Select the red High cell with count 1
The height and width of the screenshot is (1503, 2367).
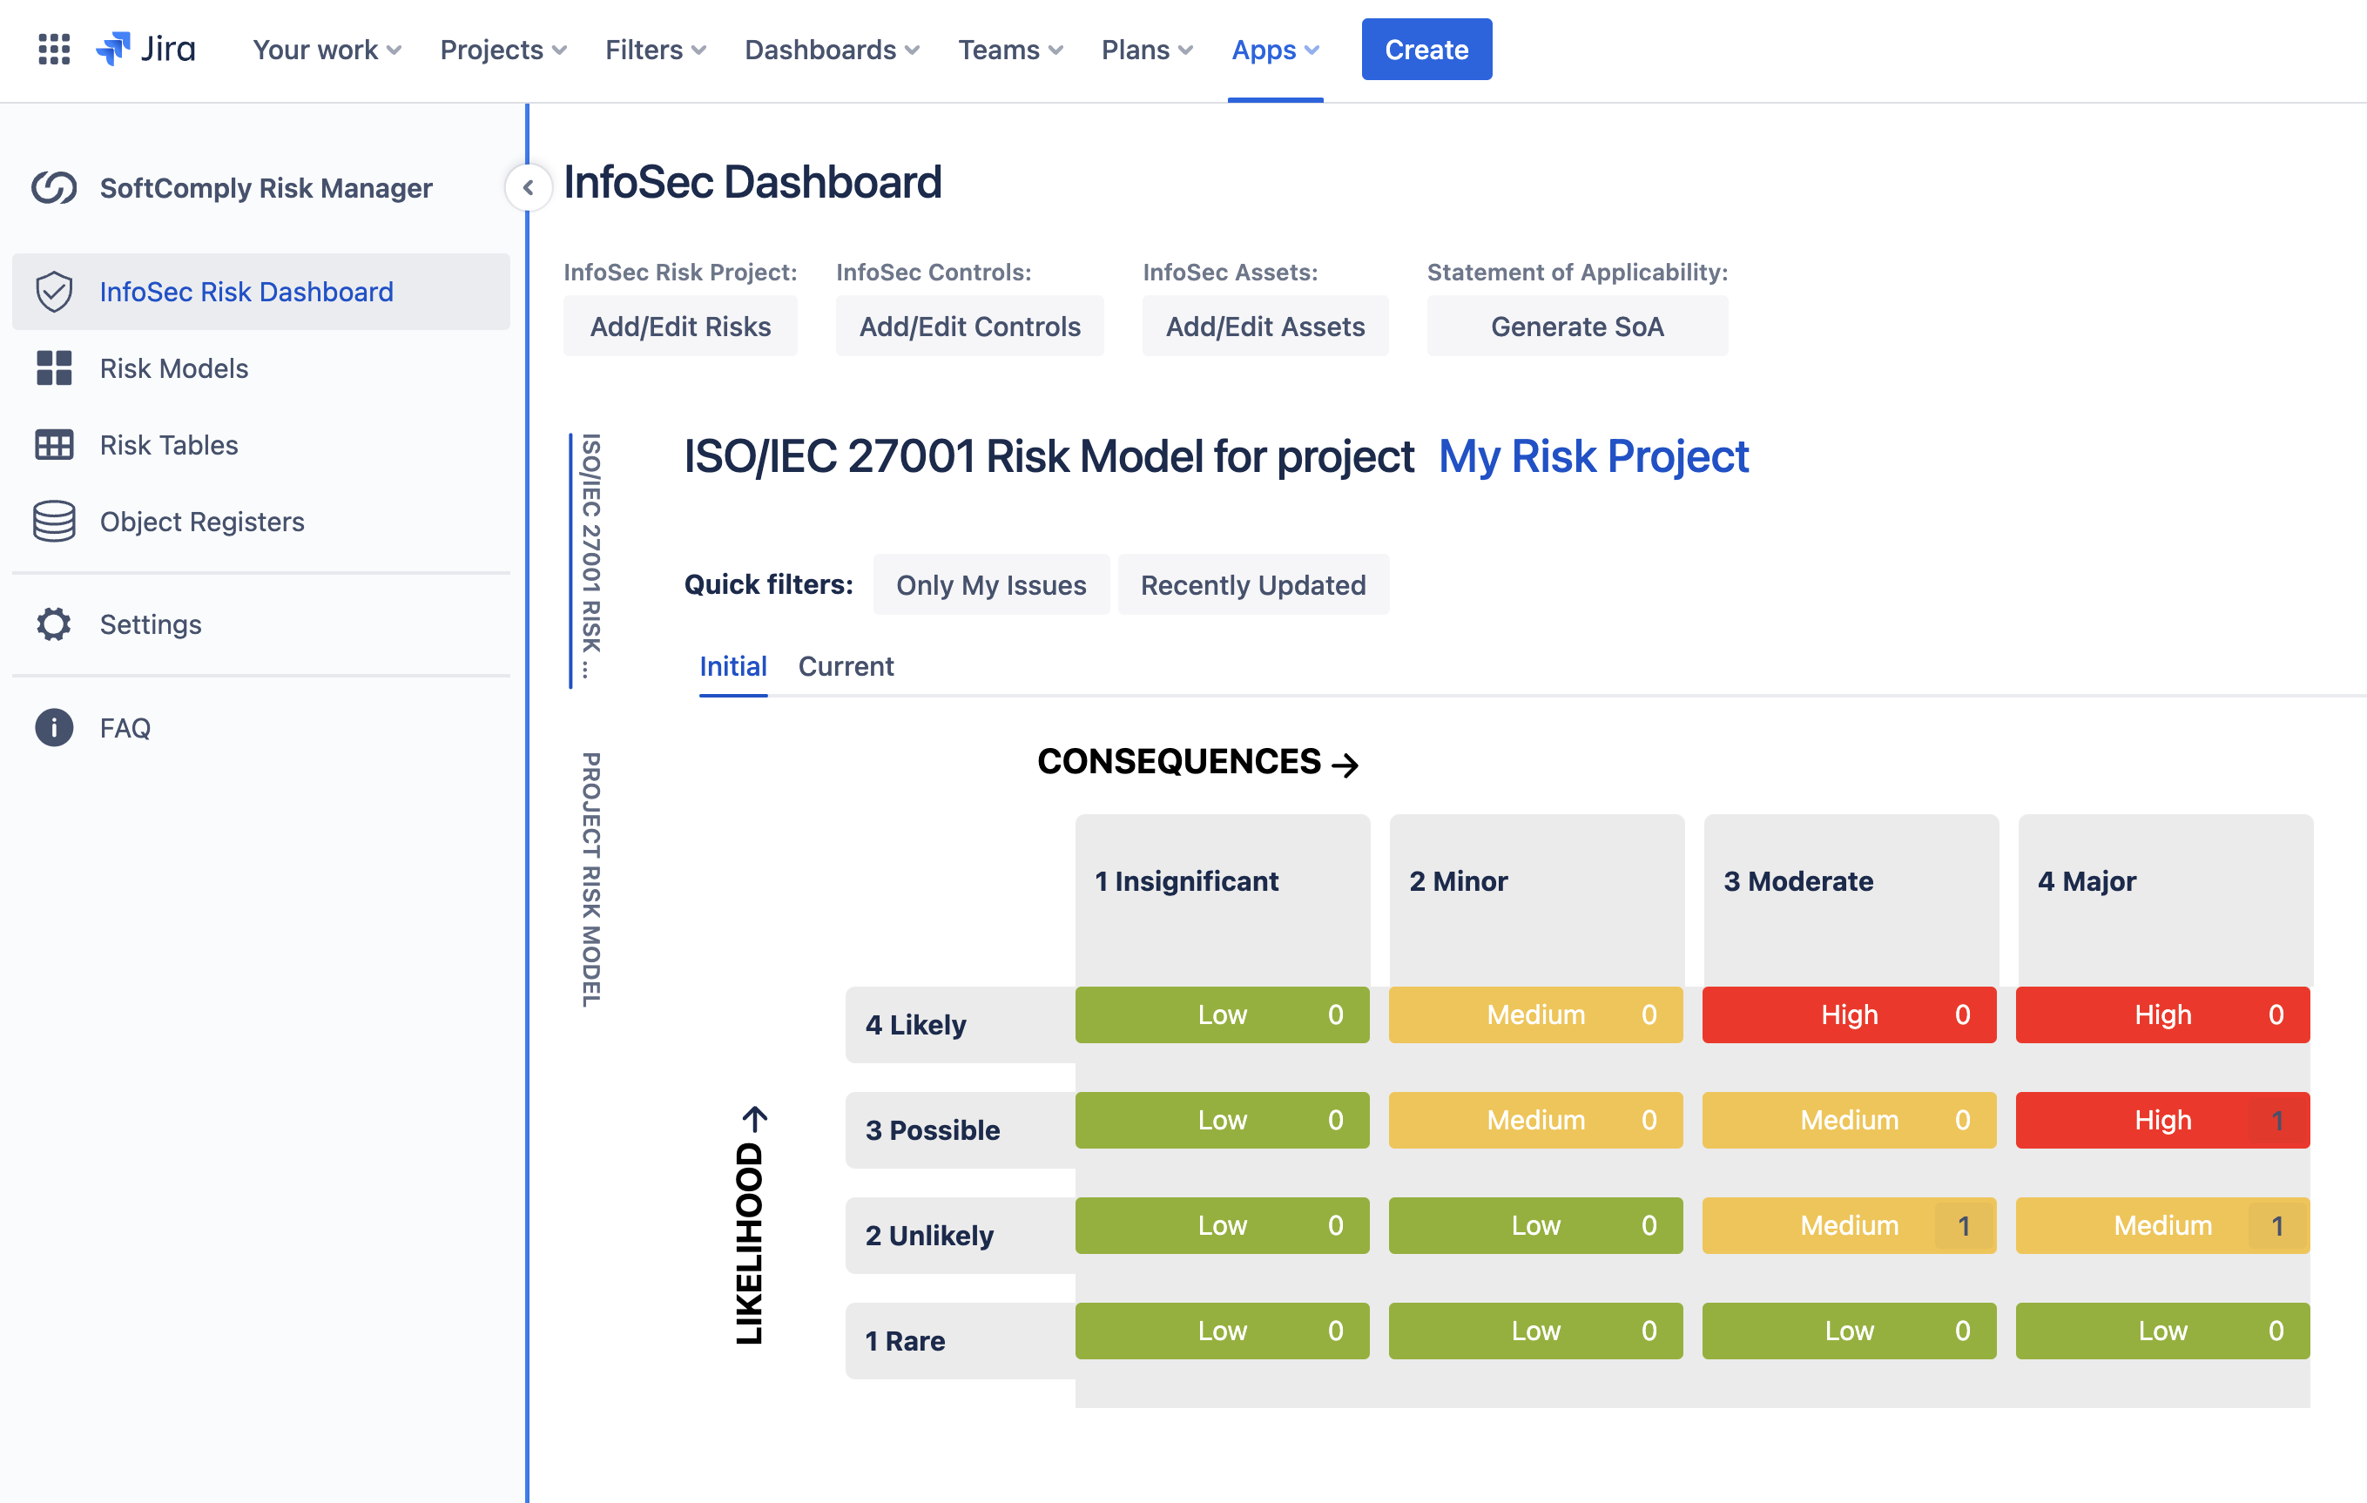click(2161, 1120)
